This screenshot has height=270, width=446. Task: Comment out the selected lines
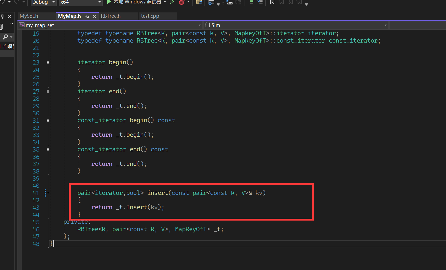(x=251, y=2)
